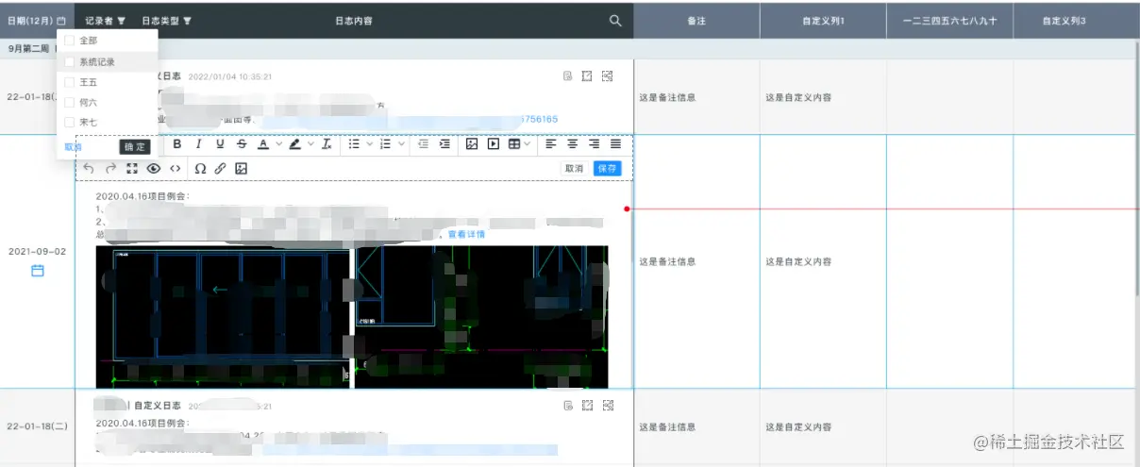Screen dimensions: 1140x467
Task: Open the 日志类型 filter funnel
Action: tap(187, 21)
